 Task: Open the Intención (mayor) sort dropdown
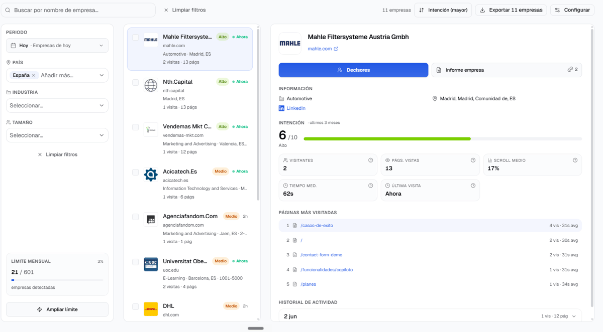[x=443, y=10]
